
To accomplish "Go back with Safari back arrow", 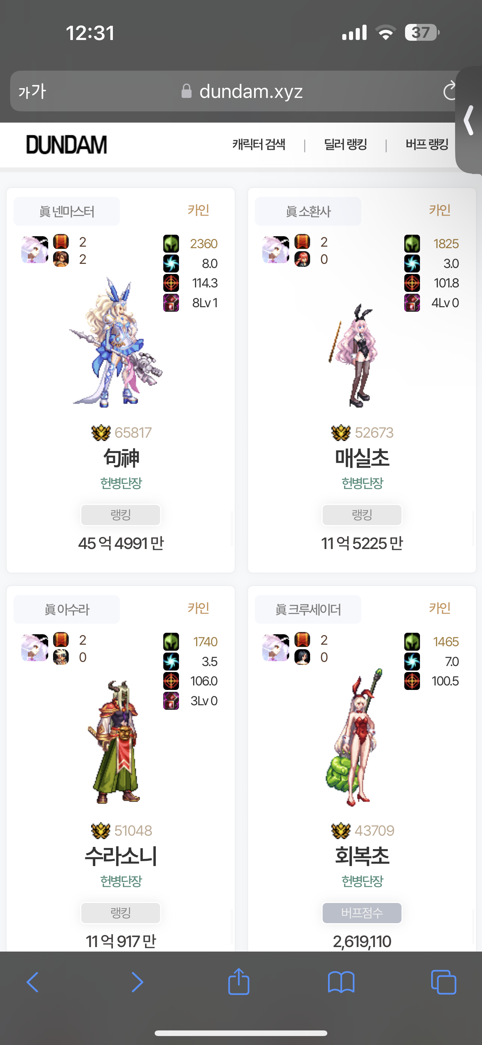I will click(x=33, y=982).
